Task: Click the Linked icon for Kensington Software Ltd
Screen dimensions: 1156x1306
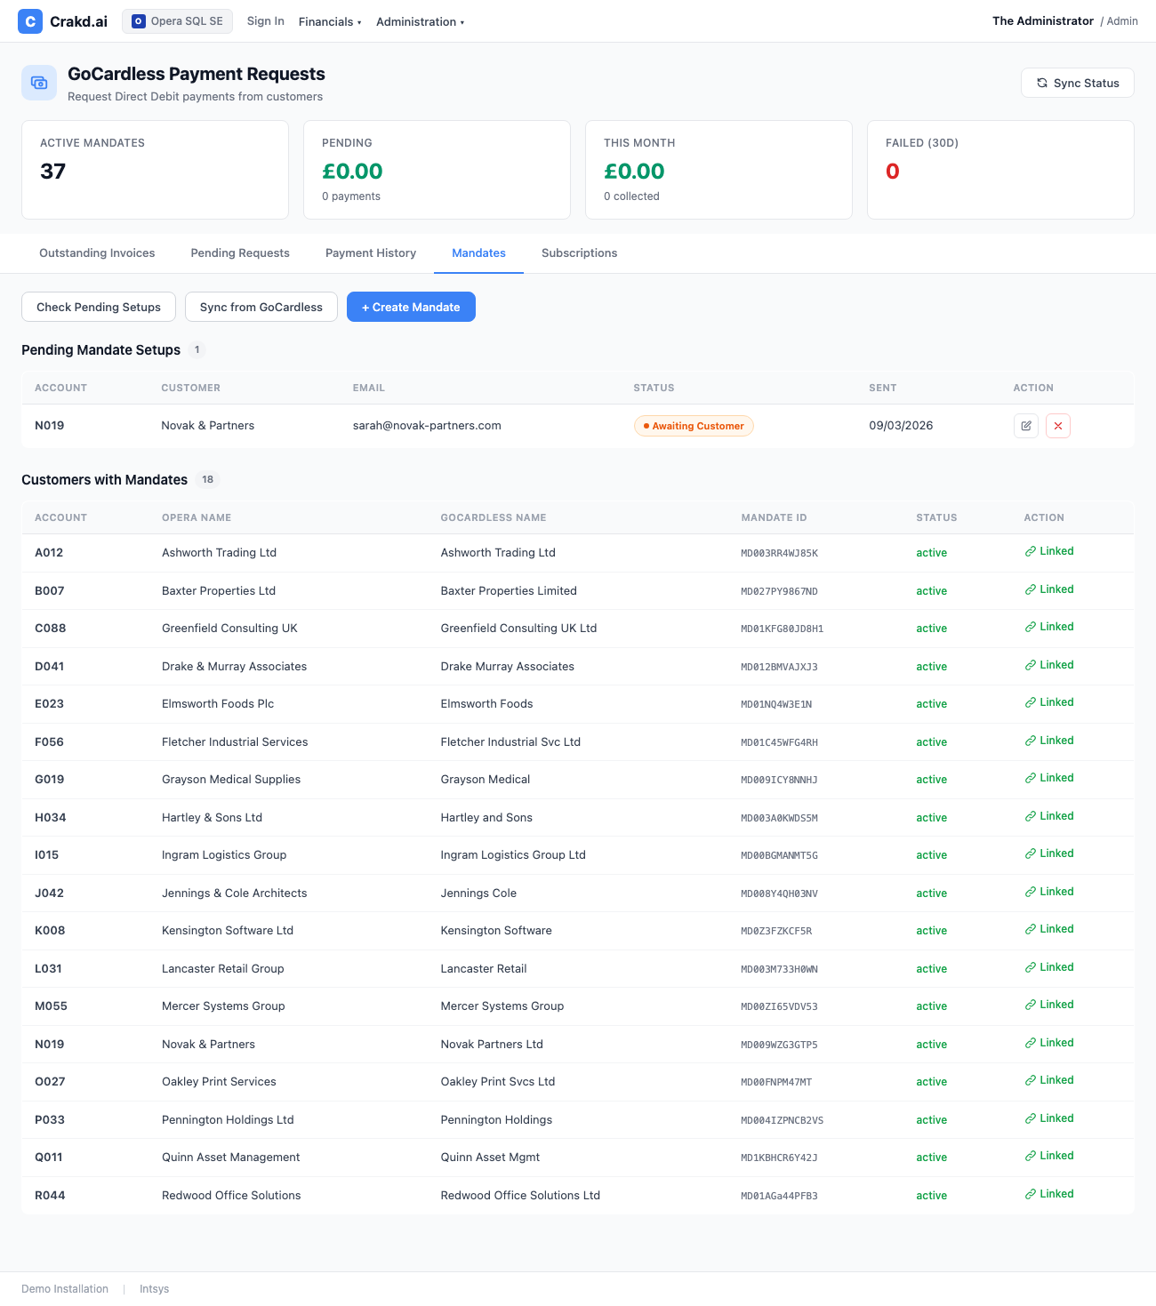Action: tap(1031, 929)
